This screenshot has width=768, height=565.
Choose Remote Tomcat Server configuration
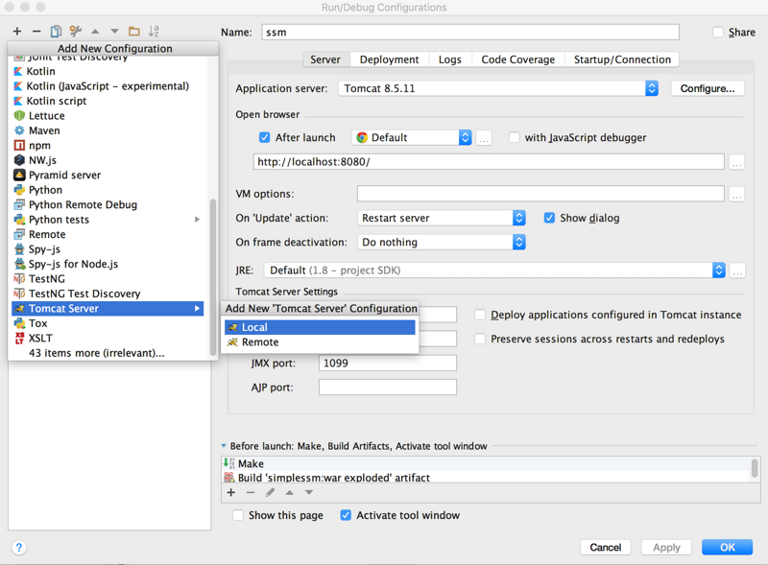coord(320,342)
